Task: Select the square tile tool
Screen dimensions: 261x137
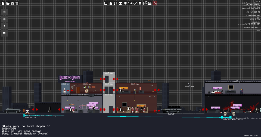Action: [106, 3]
